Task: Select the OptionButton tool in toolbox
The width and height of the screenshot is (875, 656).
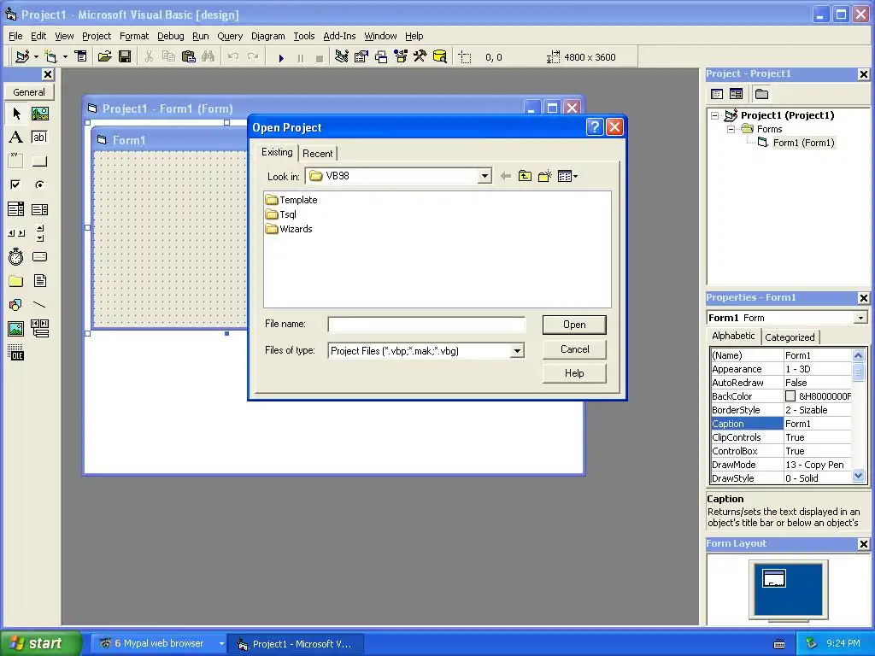Action: [x=39, y=184]
